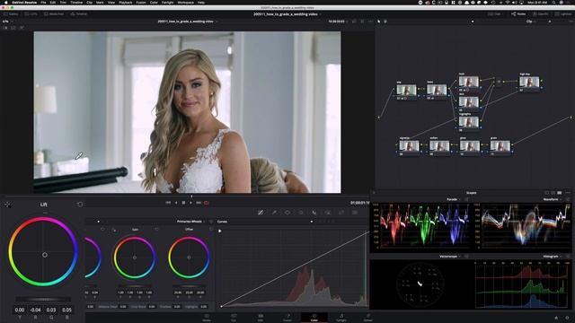Switch to the Deliver page tab
Screen dimensions: 575x323
(368, 318)
